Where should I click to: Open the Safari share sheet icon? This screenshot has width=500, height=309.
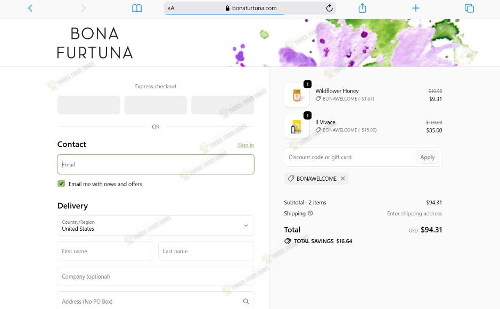point(362,8)
